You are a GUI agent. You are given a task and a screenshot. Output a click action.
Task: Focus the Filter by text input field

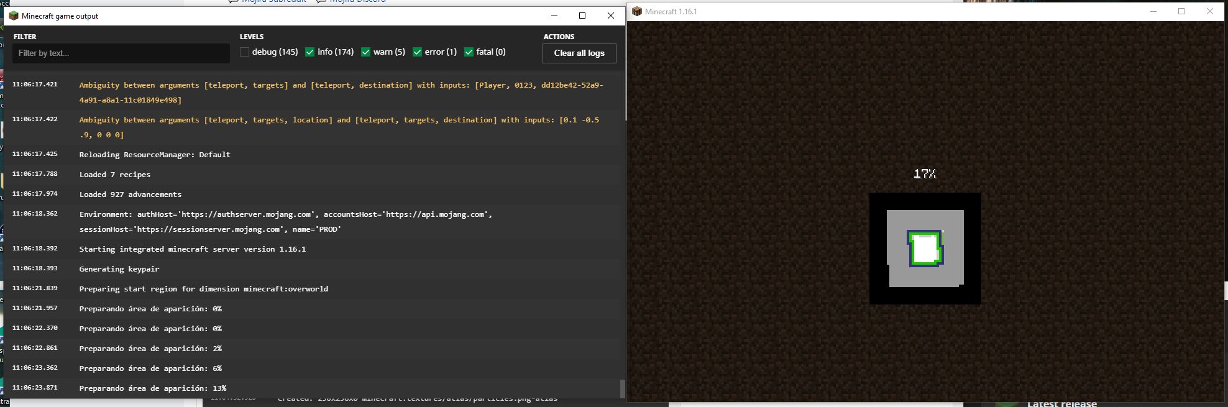(121, 53)
